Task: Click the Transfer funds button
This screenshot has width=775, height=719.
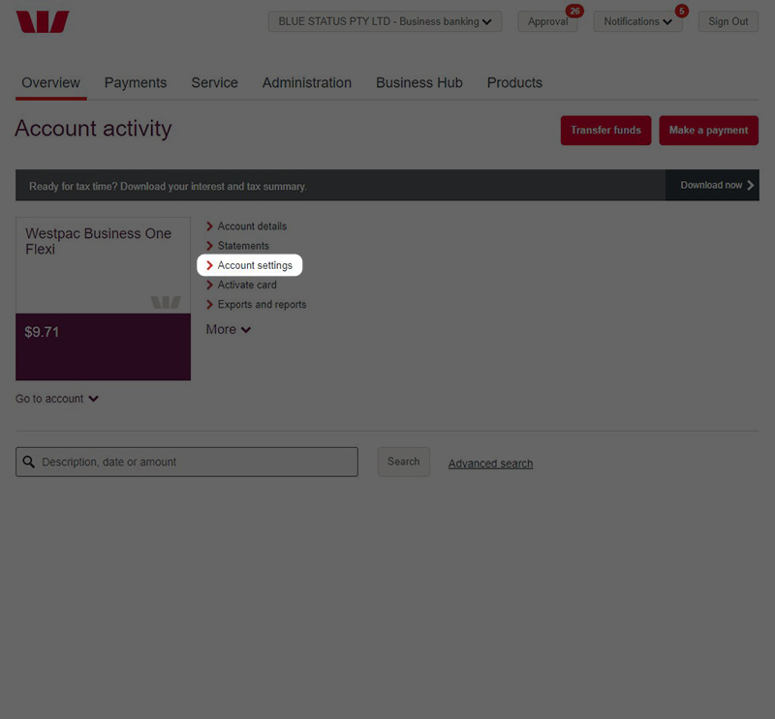Action: [x=606, y=131]
